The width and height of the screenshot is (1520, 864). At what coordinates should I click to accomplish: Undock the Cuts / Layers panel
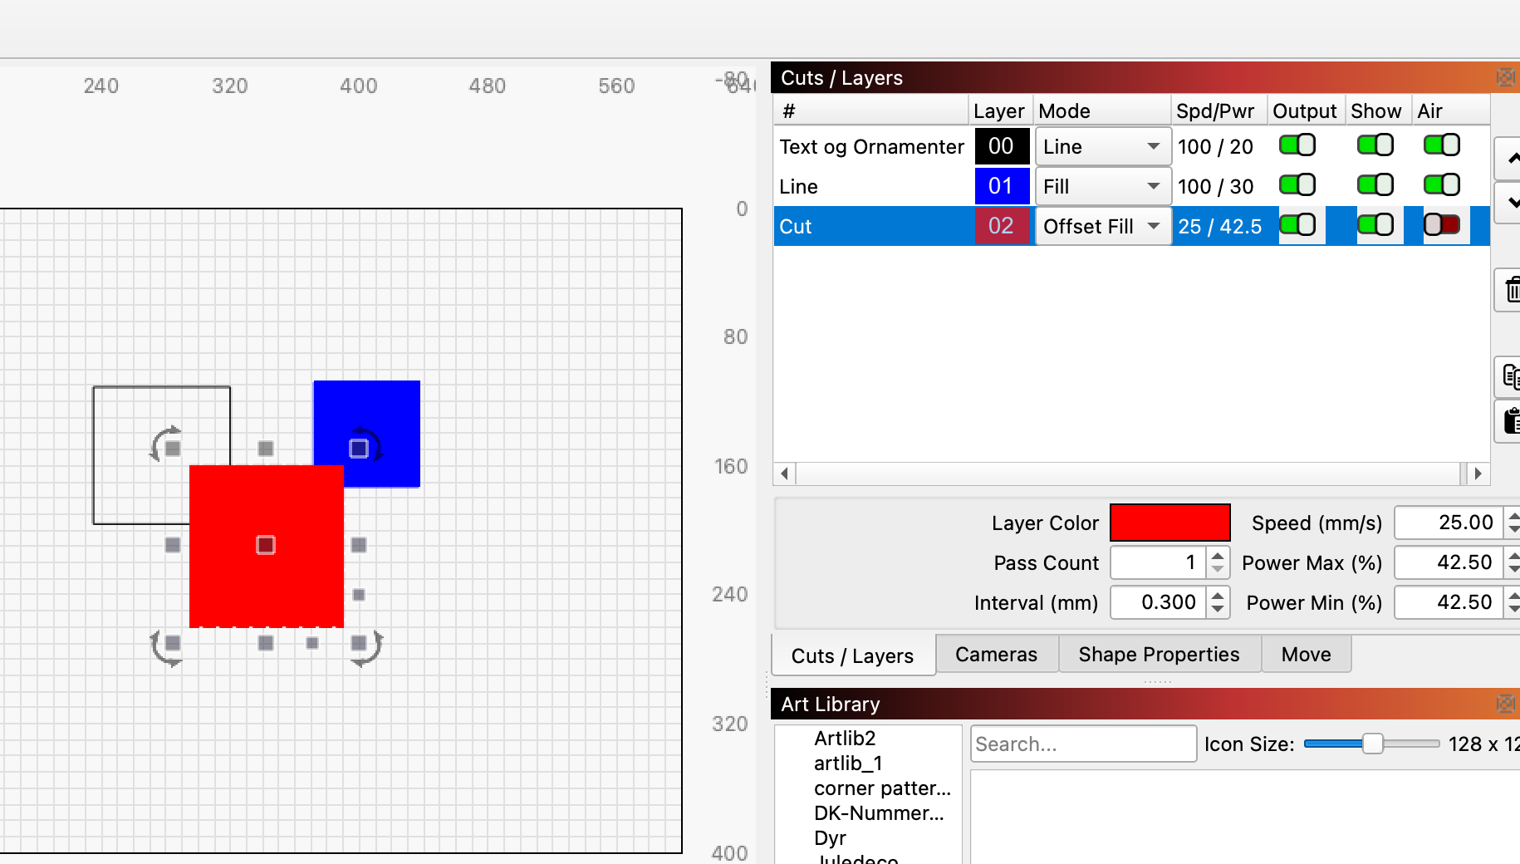pos(1504,78)
